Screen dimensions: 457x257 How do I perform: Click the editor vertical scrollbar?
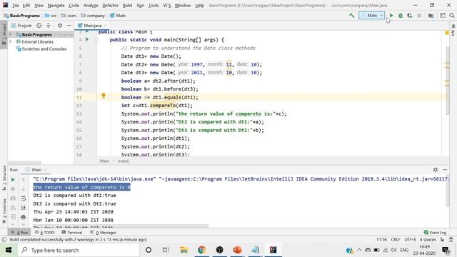(448, 80)
